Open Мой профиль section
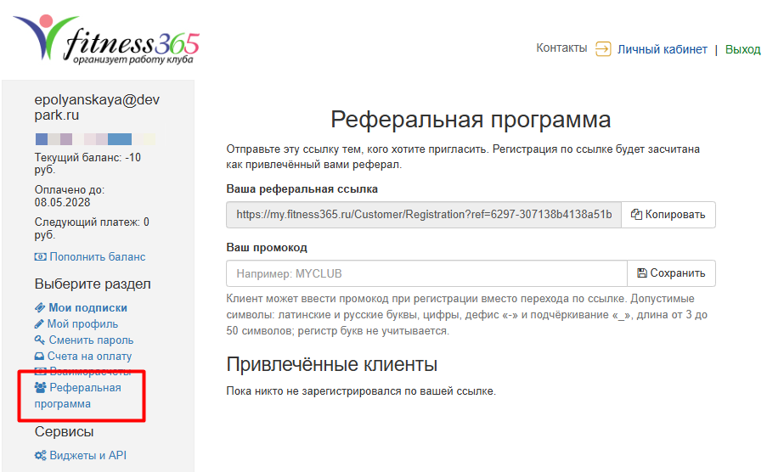 pos(82,323)
